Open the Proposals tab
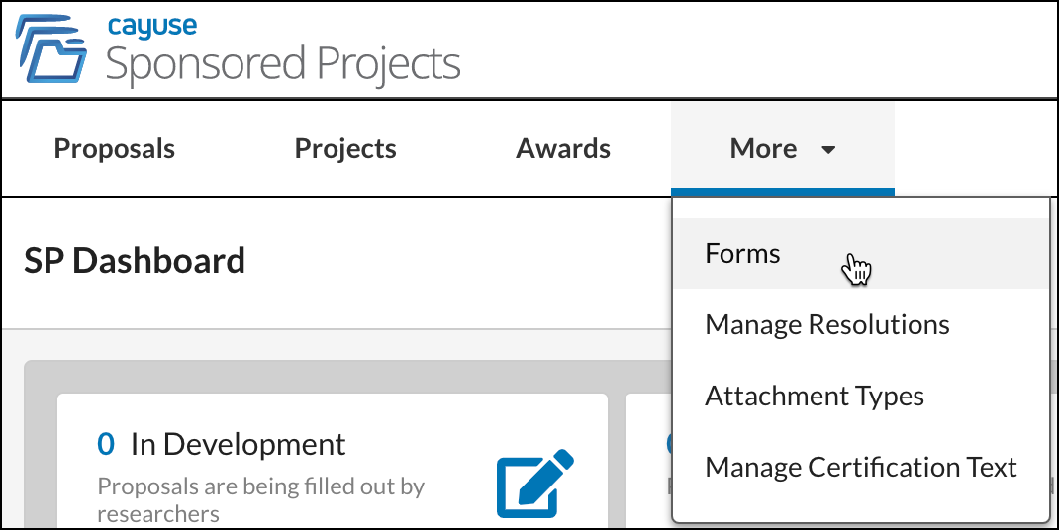 point(114,148)
